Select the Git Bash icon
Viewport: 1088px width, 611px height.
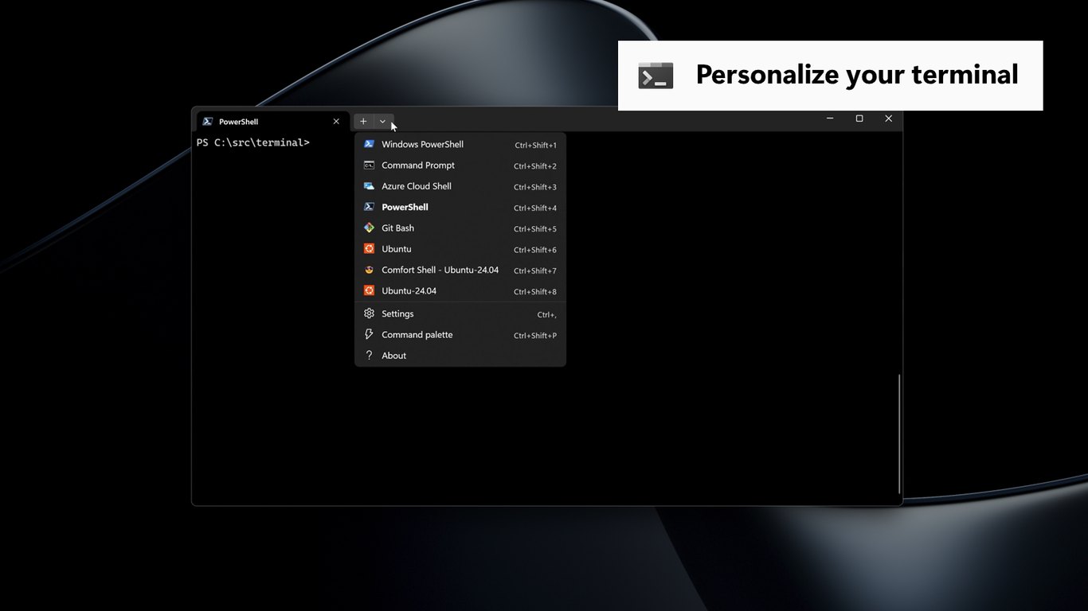click(x=369, y=228)
